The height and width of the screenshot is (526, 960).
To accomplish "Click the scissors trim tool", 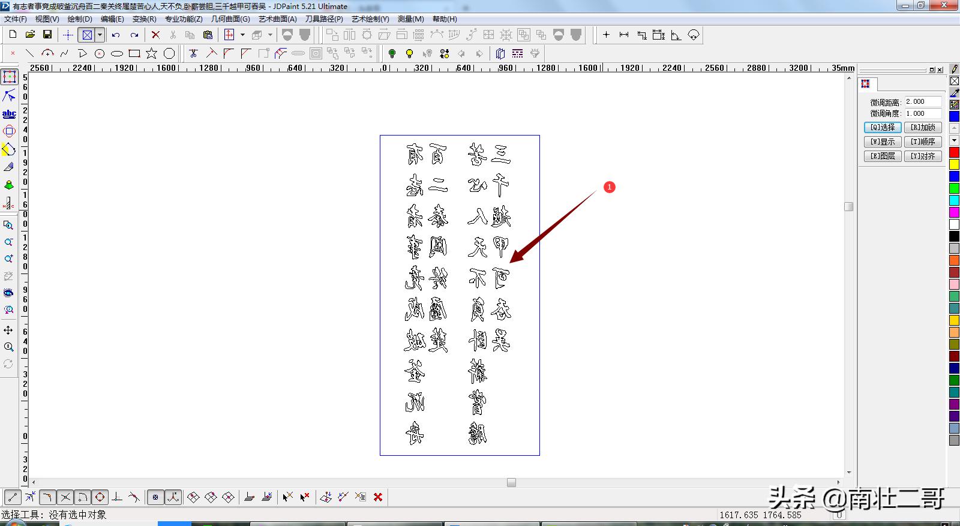I will click(193, 53).
